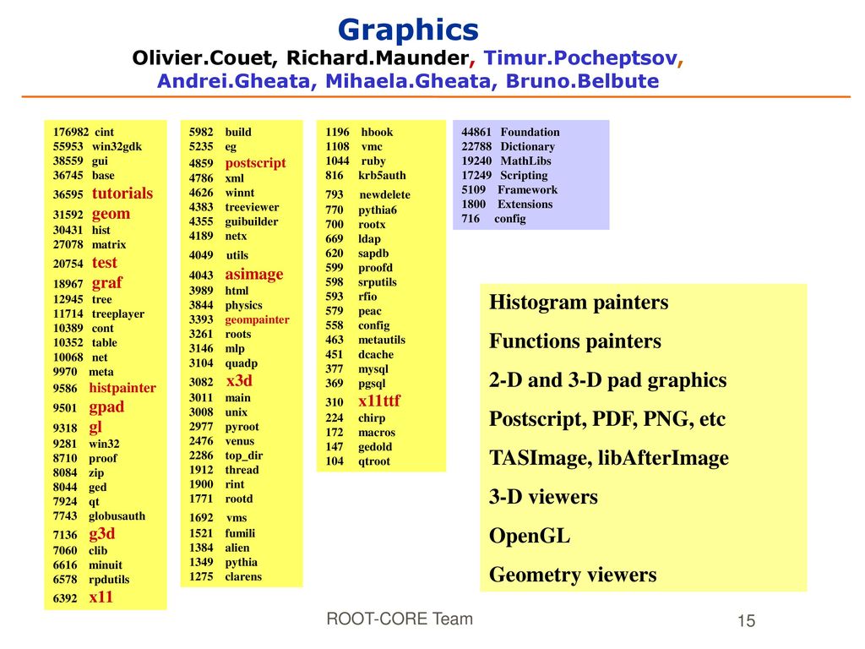Click the 'Framework' entry
The height and width of the screenshot is (649, 865).
click(x=527, y=190)
